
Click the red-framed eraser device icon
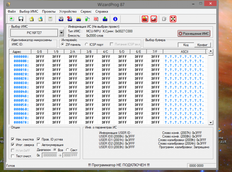point(154,19)
